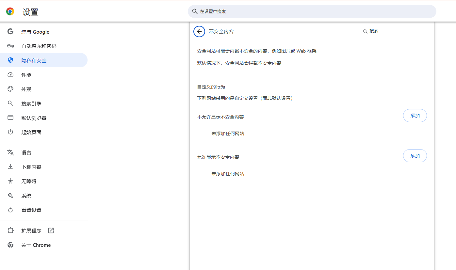Click the Chrome logo icon
456x270 pixels.
10,12
